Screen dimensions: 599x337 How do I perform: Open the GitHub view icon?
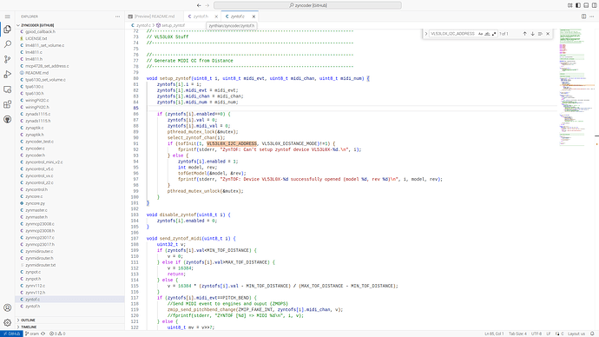pos(7,119)
